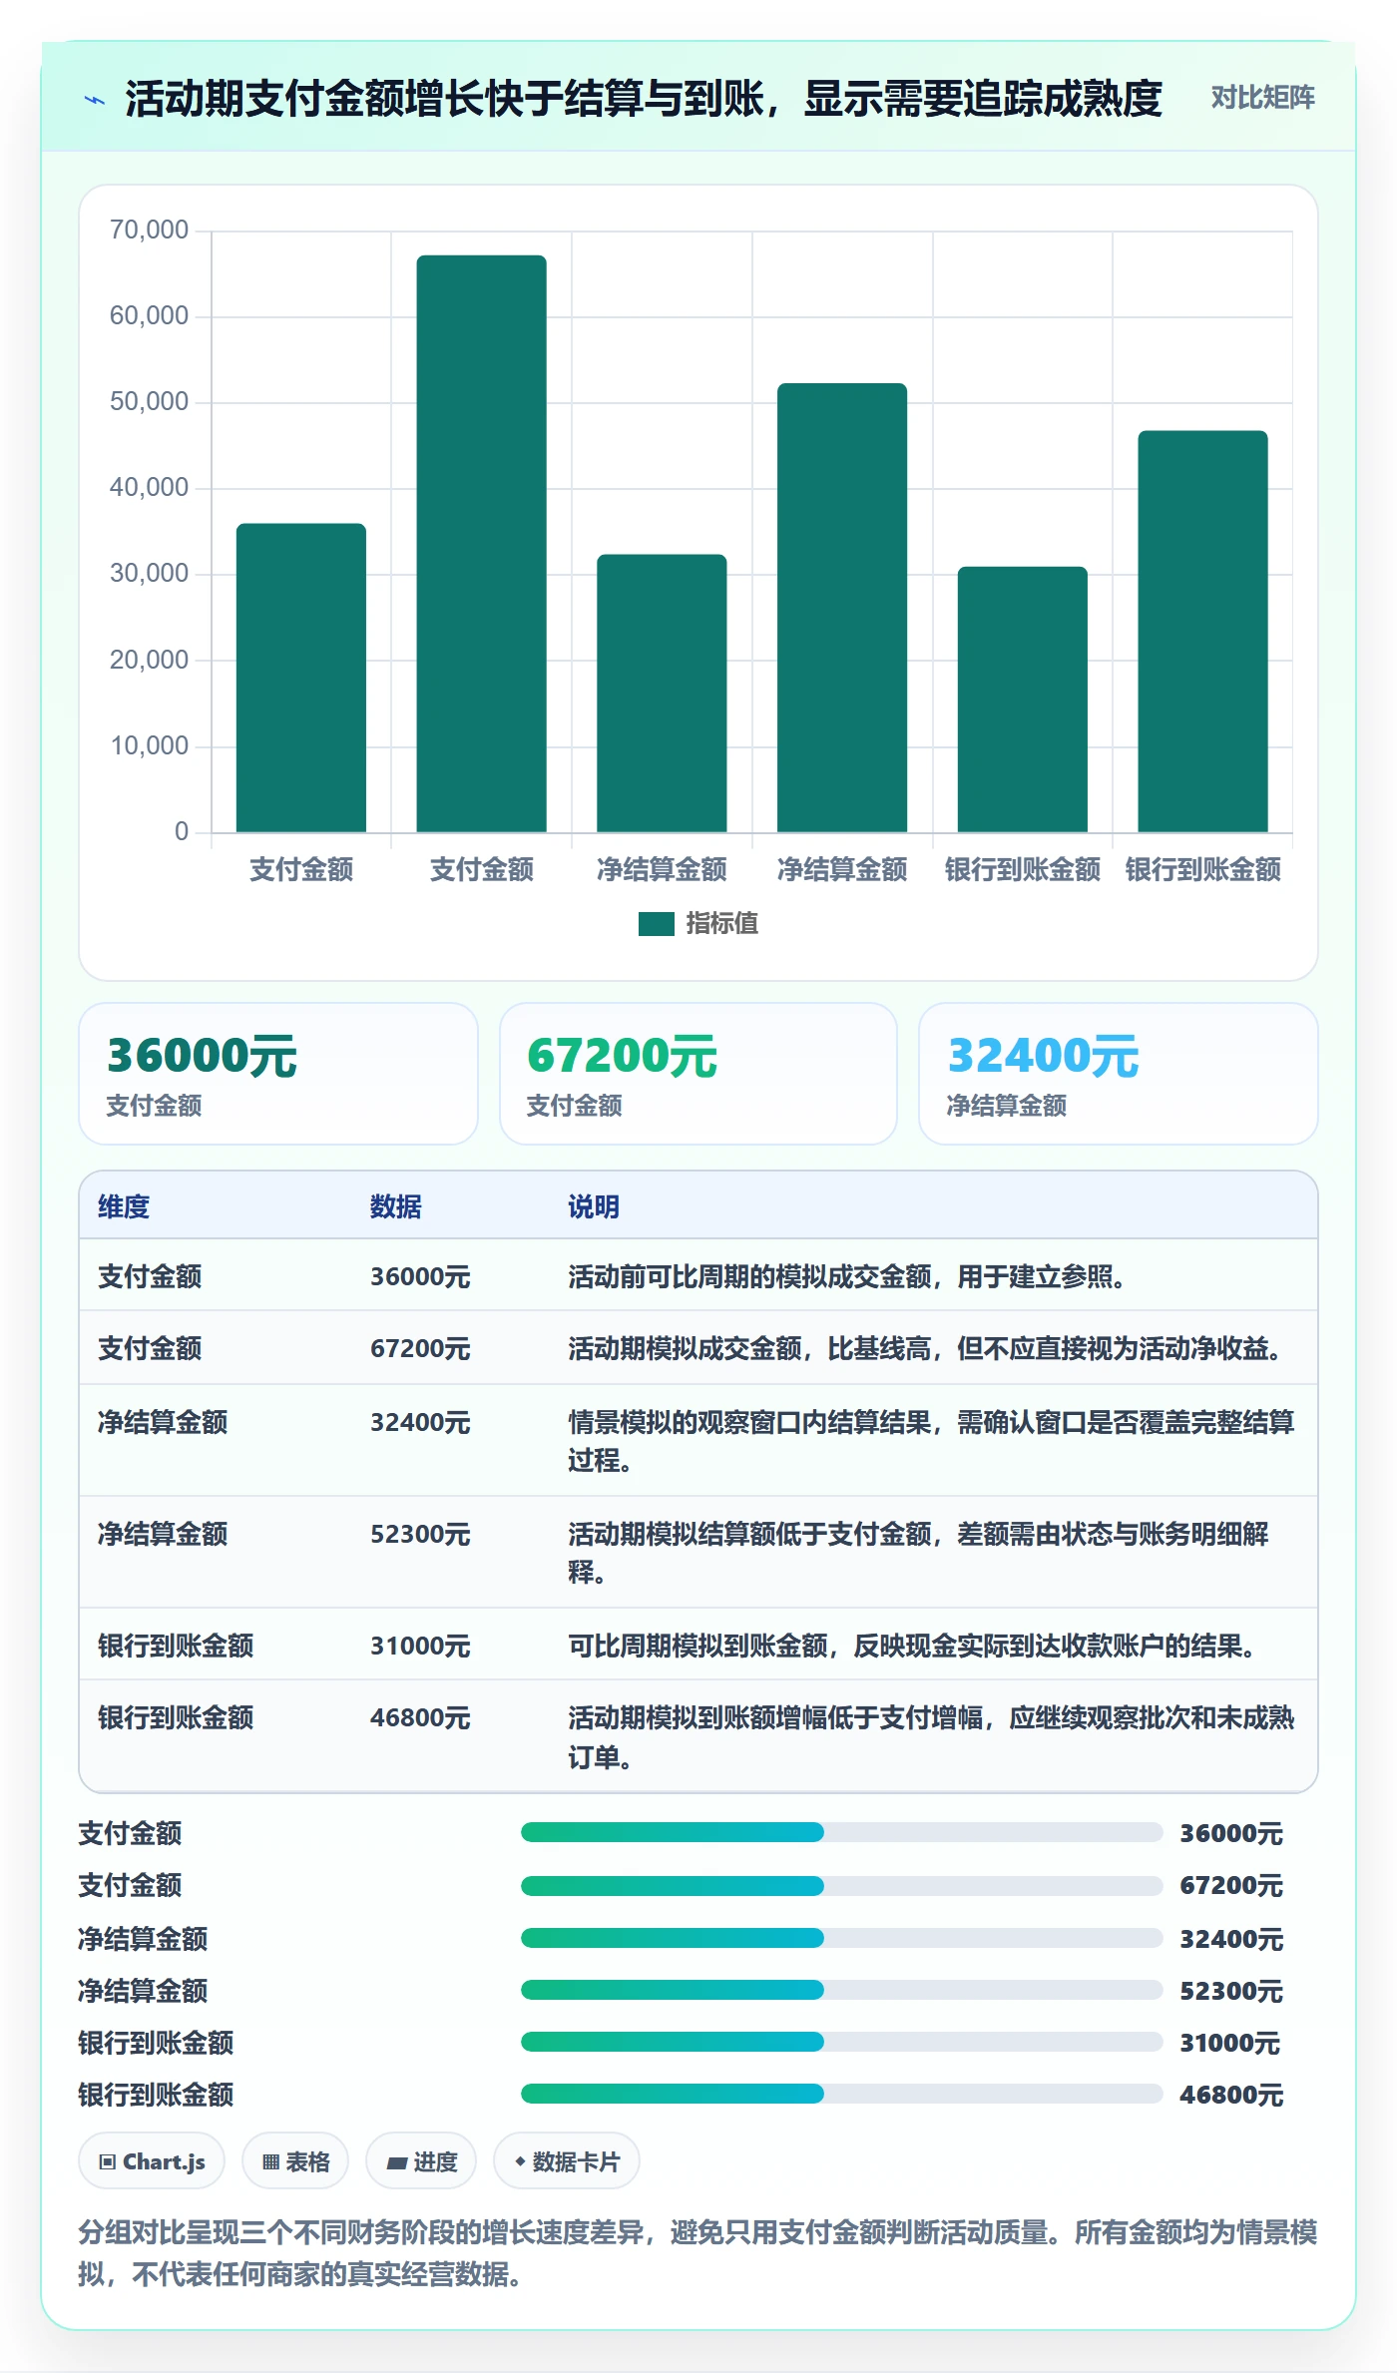Click the 70,000 y-axis label
The height and width of the screenshot is (2373, 1397).
[149, 230]
